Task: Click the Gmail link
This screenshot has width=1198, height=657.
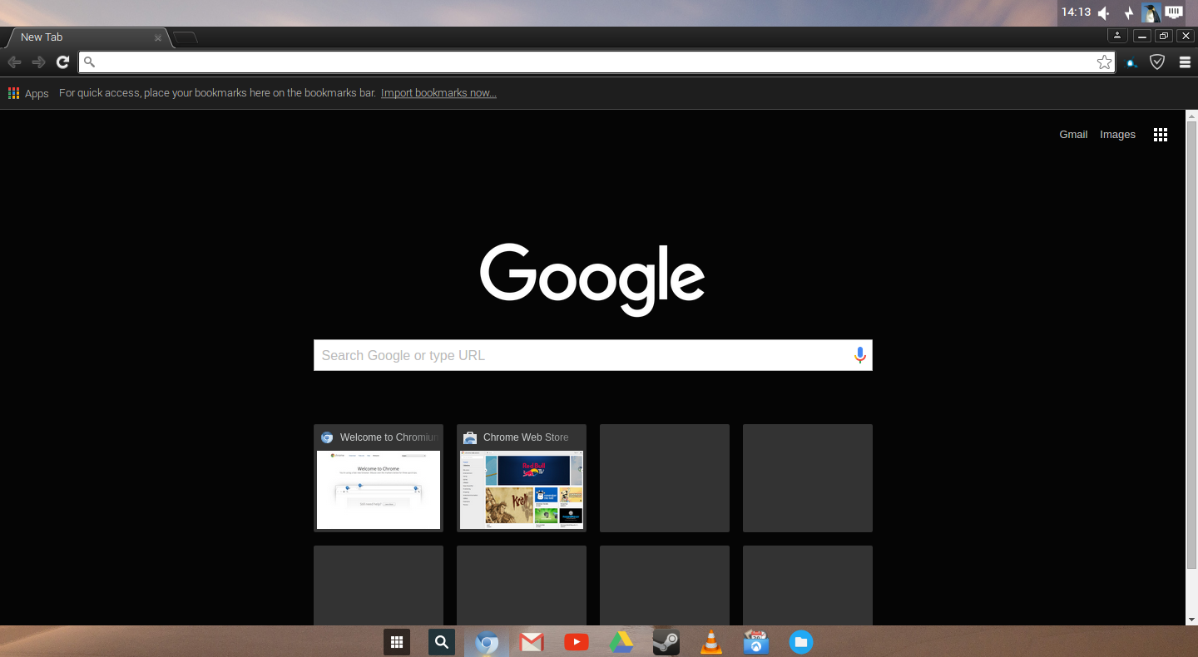Action: (1073, 135)
